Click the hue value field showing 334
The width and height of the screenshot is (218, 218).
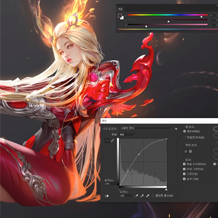point(212,15)
